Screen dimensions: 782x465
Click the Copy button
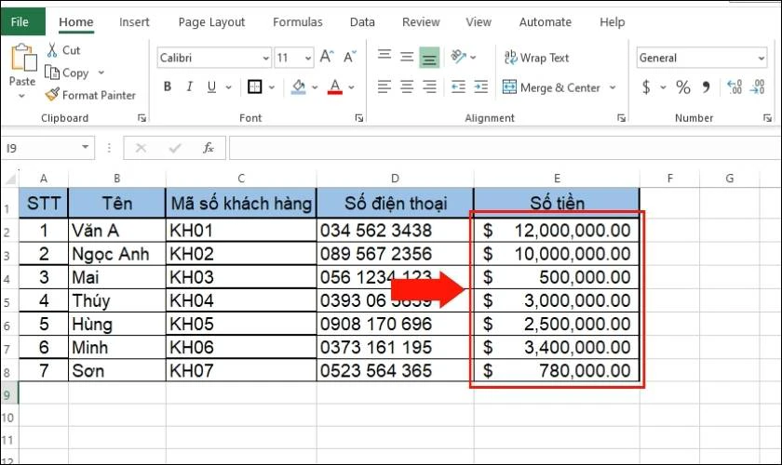pyautogui.click(x=67, y=73)
